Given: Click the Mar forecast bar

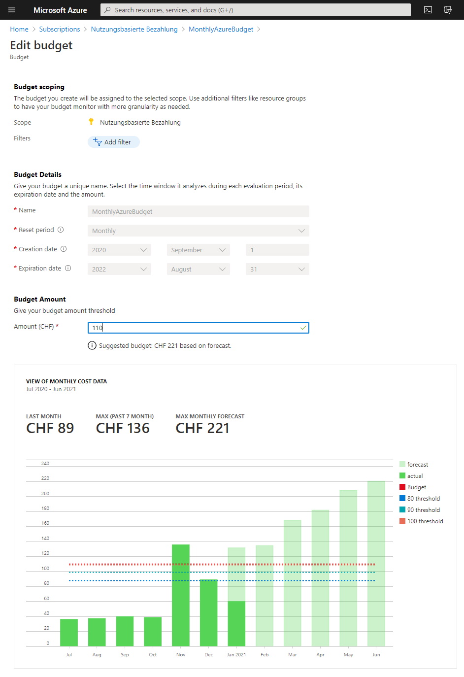Looking at the screenshot, I should [293, 583].
